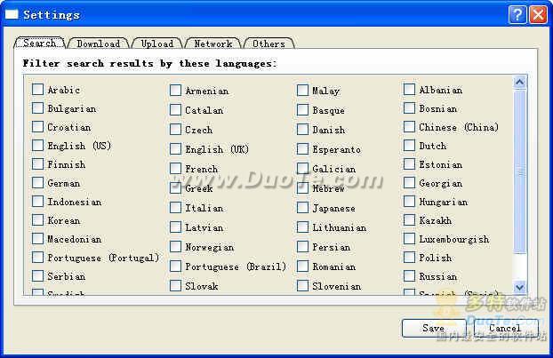Tick Portuguese (Brazil) checkbox
This screenshot has height=358, width=553.
click(176, 266)
